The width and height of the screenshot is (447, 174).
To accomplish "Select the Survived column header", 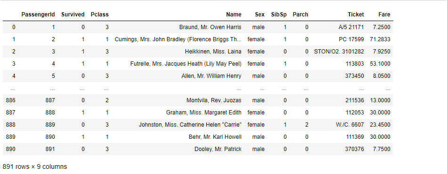I will pos(73,15).
